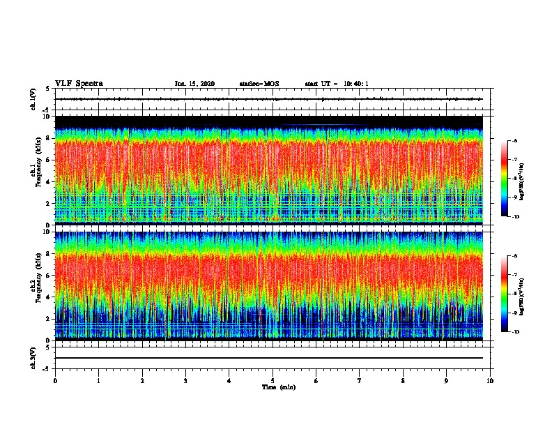Click inside the ch.1 spectrogram panel
552x427 pixels.
click(x=269, y=170)
